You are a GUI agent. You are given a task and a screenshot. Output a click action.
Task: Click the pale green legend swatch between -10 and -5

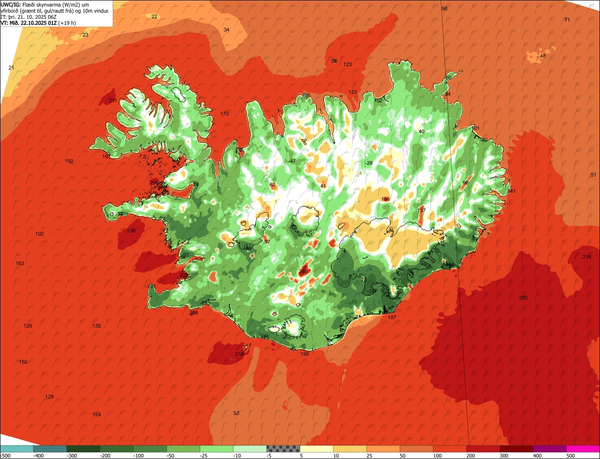(250, 449)
